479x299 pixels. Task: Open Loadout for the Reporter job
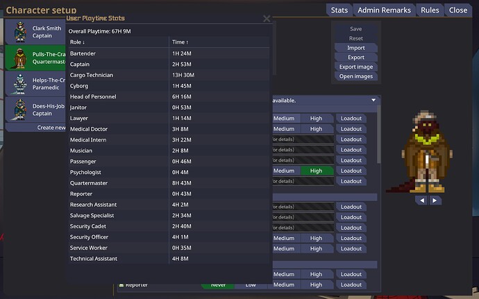(x=351, y=284)
